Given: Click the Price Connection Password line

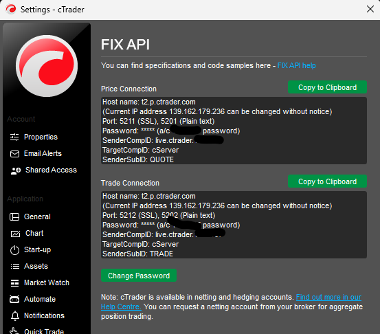Looking at the screenshot, I should [x=171, y=131].
